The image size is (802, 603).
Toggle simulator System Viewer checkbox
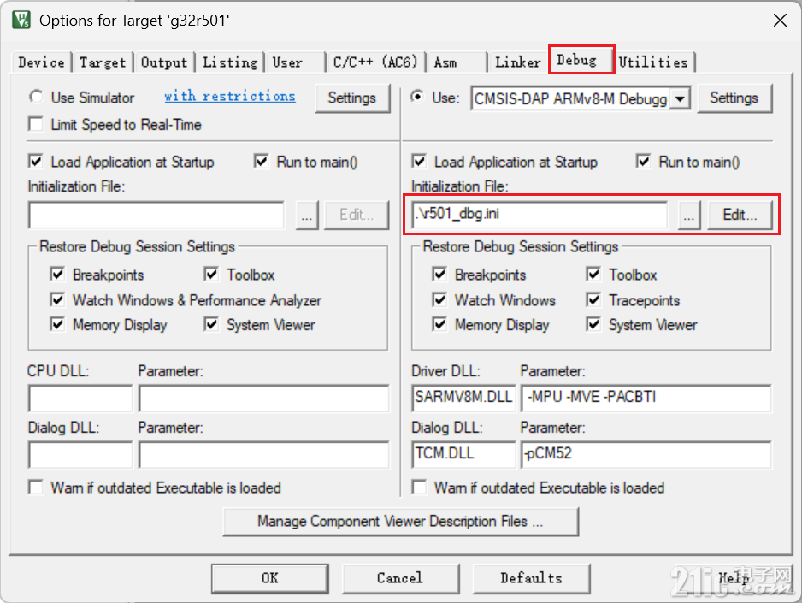(211, 324)
